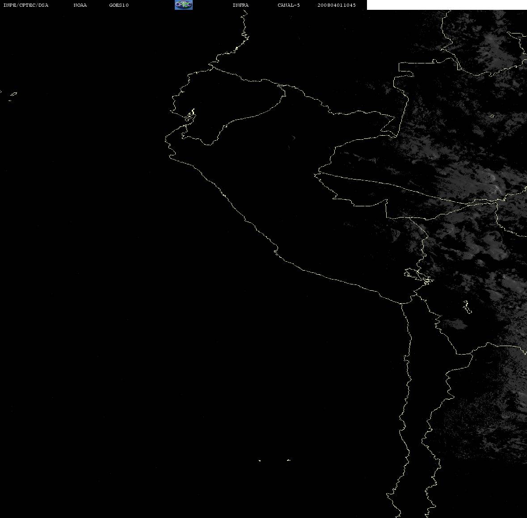Click the NOAA label in header
The image size is (527, 518).
tap(80, 5)
